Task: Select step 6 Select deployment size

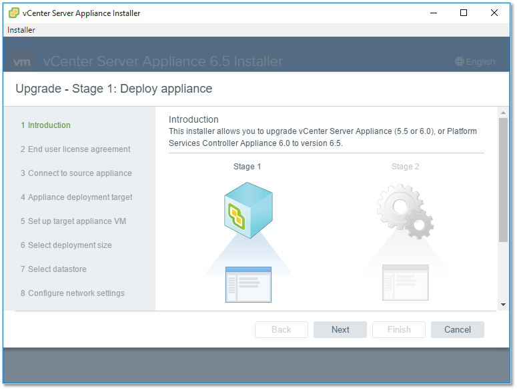Action: 66,245
